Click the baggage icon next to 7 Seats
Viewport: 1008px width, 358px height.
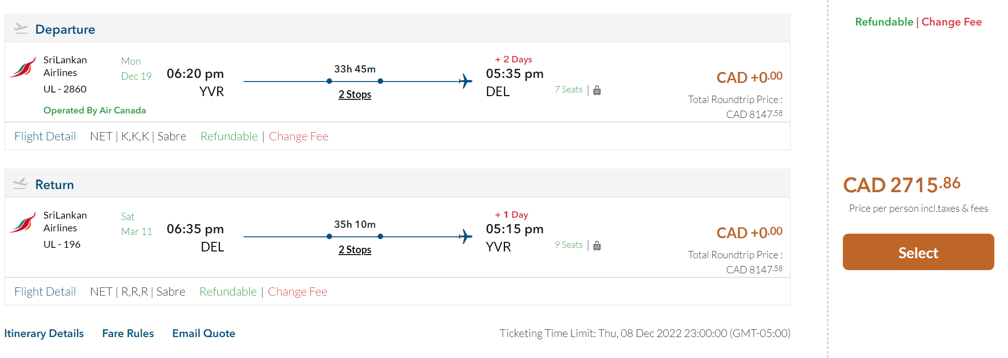[x=597, y=90]
